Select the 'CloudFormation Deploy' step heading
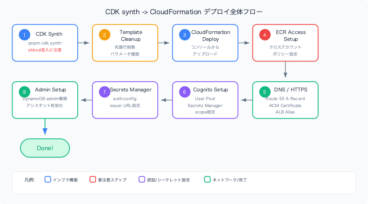Viewport: 368px width, 204px height. click(211, 36)
